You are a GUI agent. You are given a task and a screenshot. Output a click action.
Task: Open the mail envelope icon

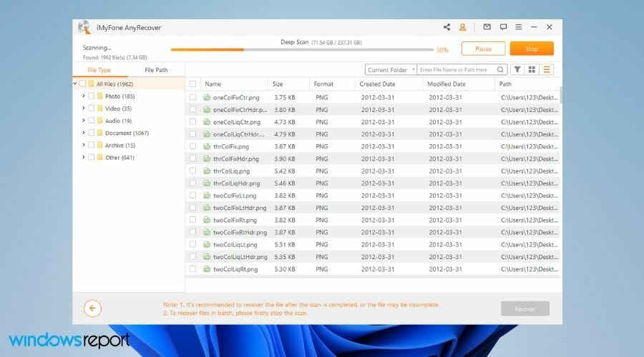487,27
